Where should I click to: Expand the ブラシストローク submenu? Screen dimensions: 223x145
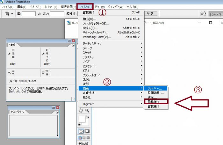click(x=111, y=75)
